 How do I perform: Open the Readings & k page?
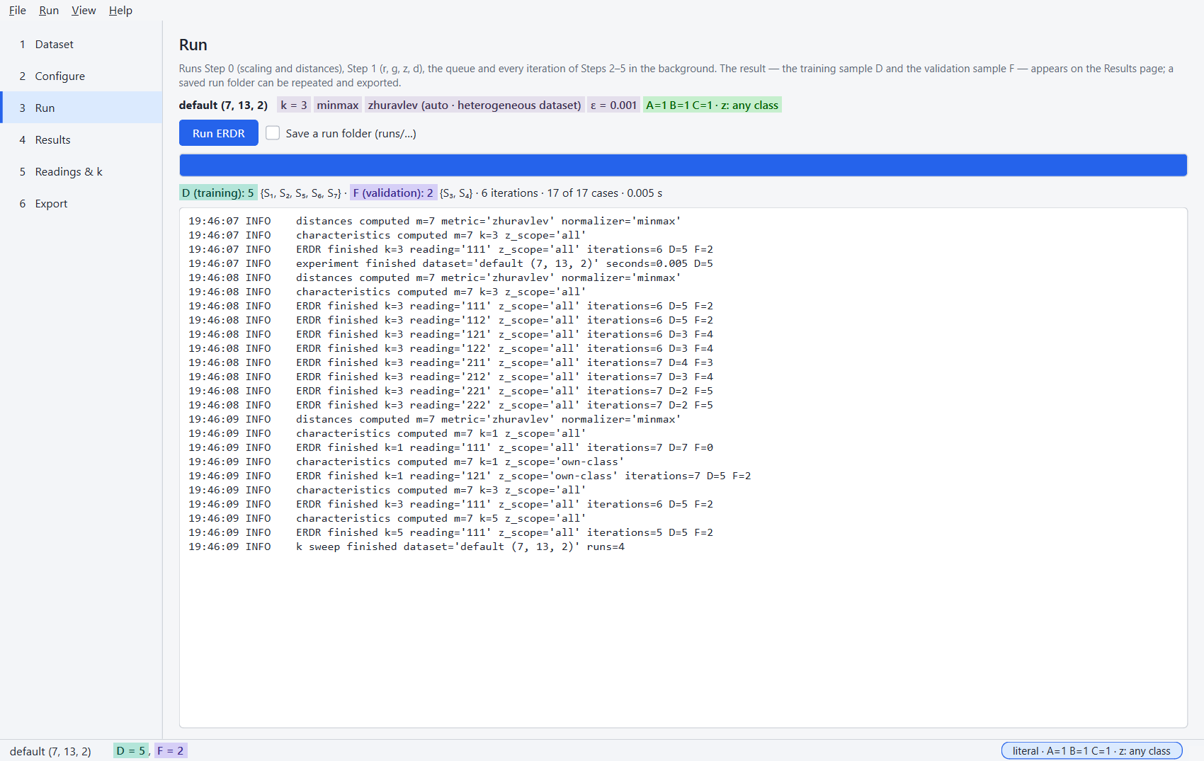tap(81, 171)
